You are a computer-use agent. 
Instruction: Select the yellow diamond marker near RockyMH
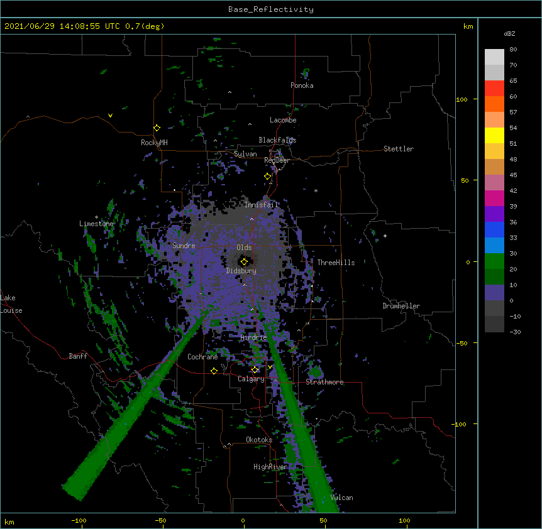[x=157, y=128]
